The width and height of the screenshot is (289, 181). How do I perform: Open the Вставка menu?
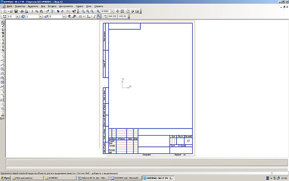52,6
